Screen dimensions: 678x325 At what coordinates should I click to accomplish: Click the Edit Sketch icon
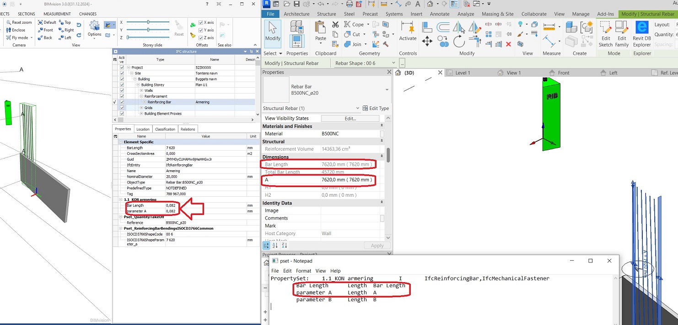pos(606,34)
